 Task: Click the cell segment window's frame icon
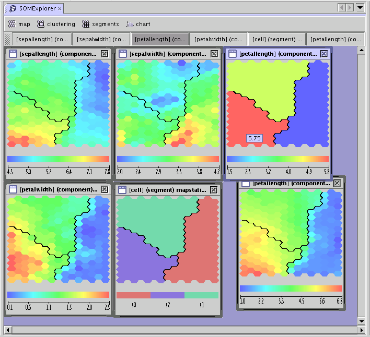click(122, 190)
